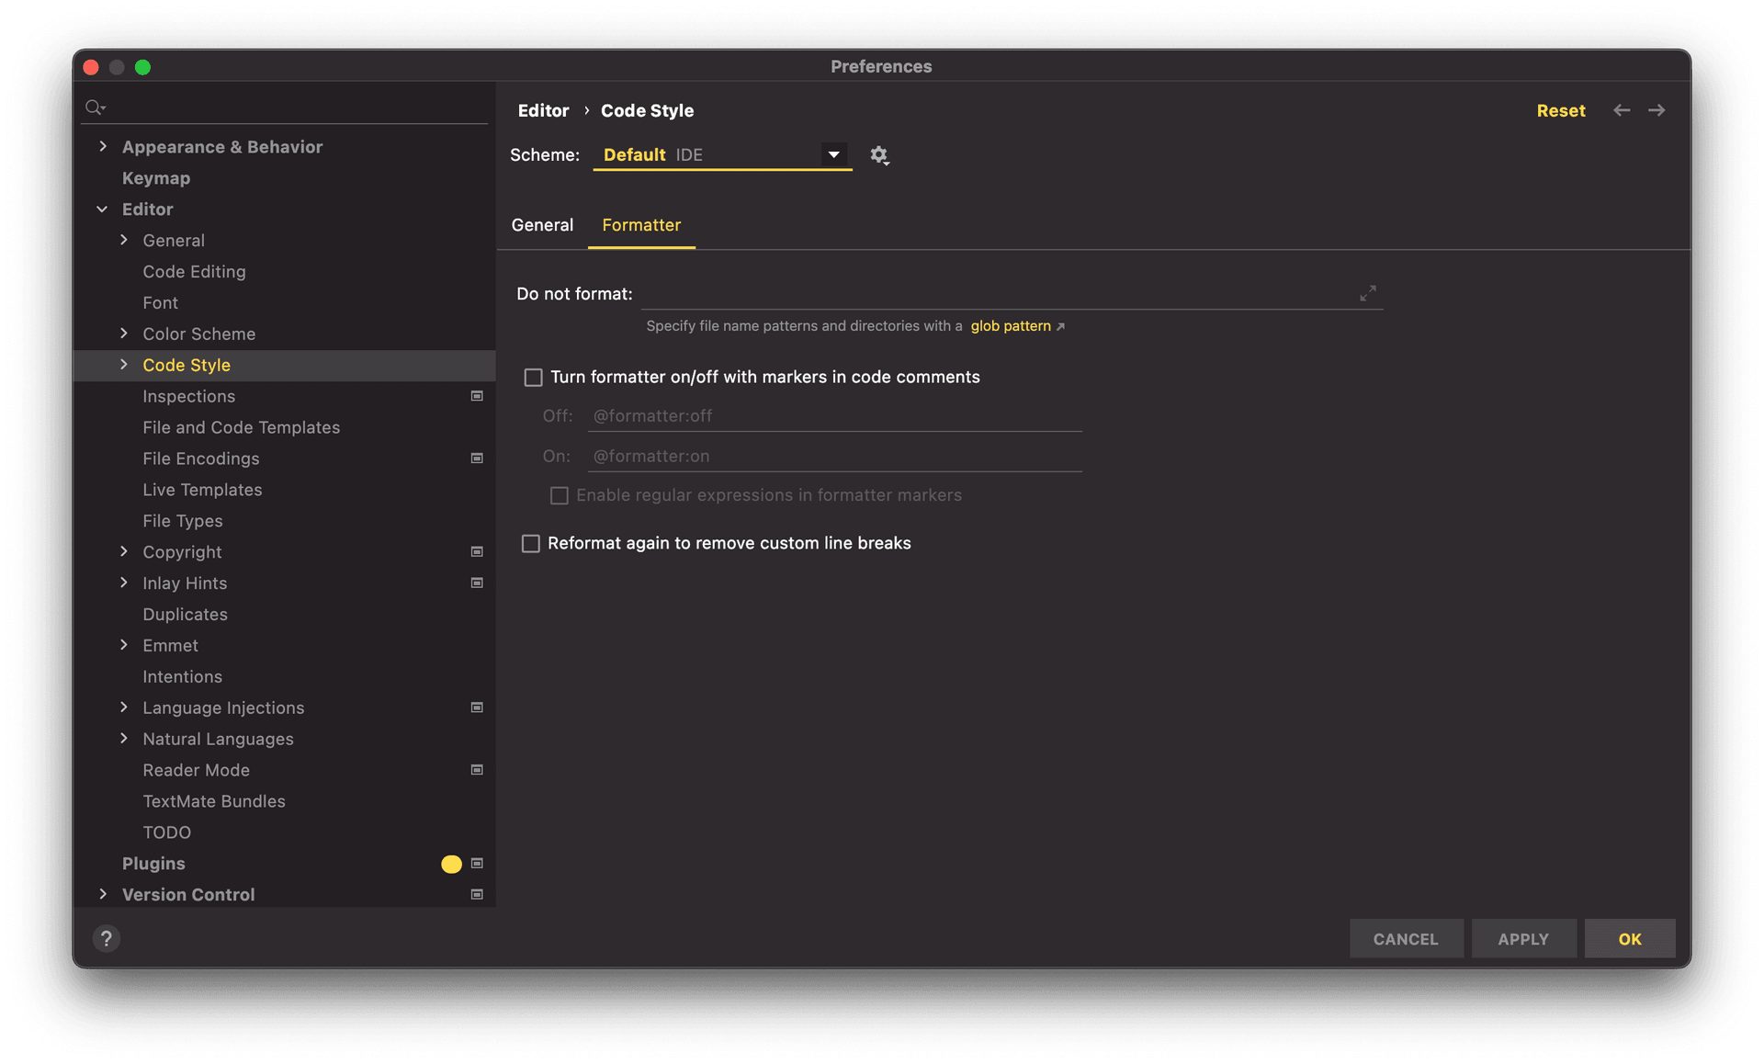The width and height of the screenshot is (1764, 1064).
Task: Select TODO in the sidebar
Action: 166,832
